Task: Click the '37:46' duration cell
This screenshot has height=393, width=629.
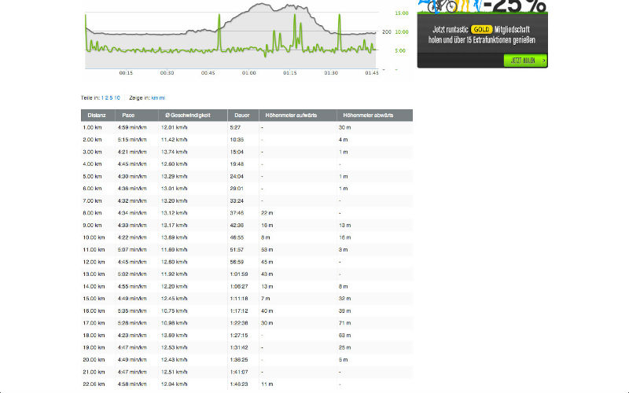Action: point(237,213)
